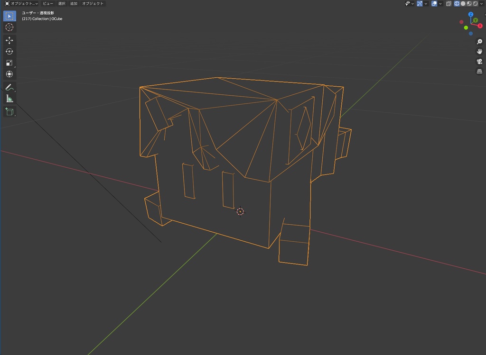486x355 pixels.
Task: Switch perspective/orthographic with grid icon
Action: click(x=479, y=71)
